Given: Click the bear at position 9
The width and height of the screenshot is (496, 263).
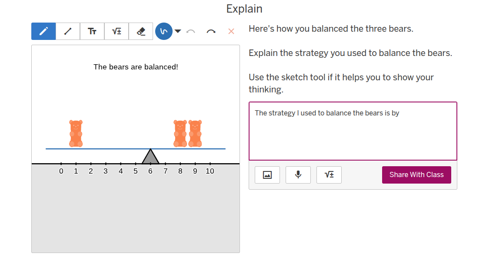Looking at the screenshot, I should (195, 134).
